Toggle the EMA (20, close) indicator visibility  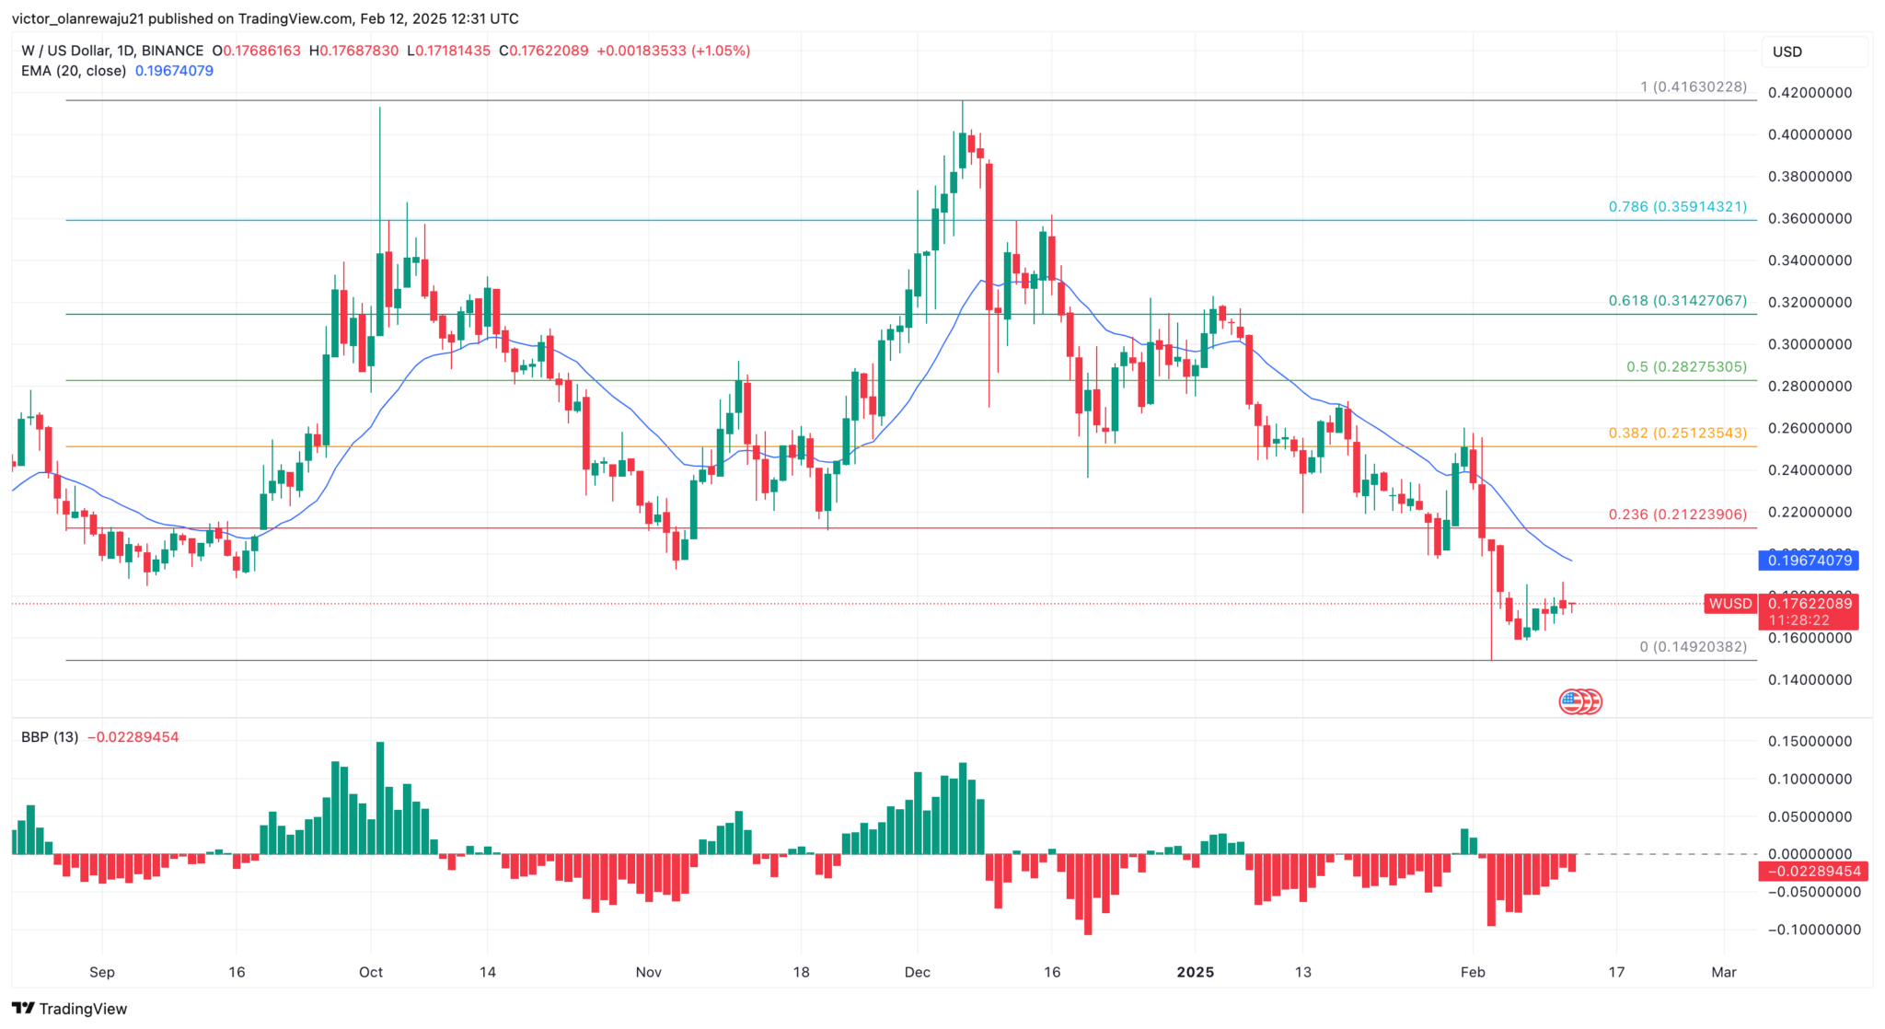tap(74, 70)
